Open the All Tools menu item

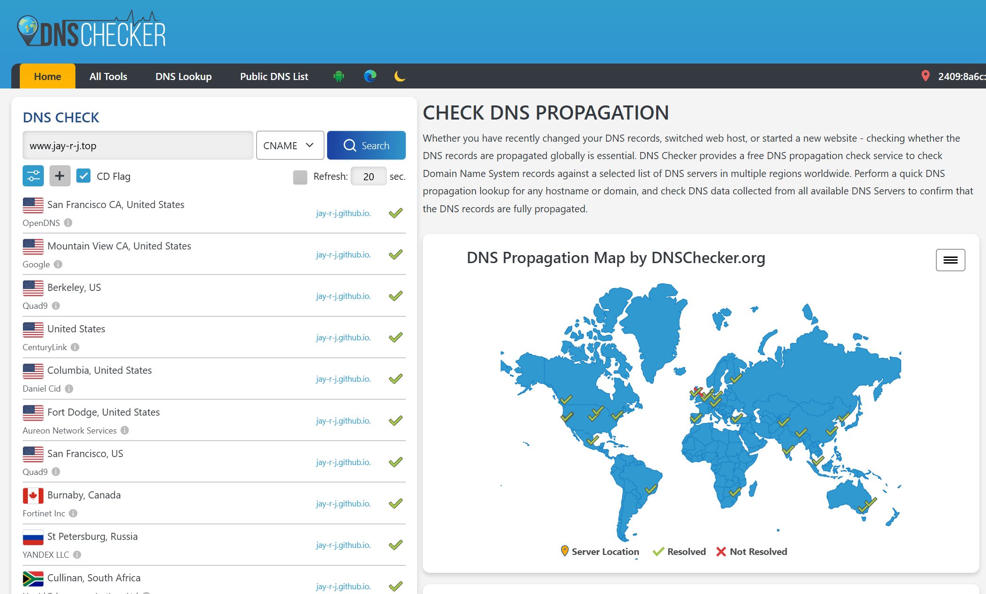pyautogui.click(x=108, y=76)
